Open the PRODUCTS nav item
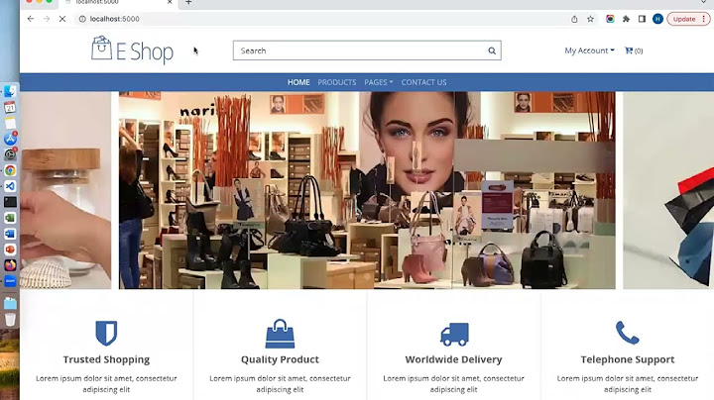Image resolution: width=714 pixels, height=400 pixels. click(x=337, y=82)
